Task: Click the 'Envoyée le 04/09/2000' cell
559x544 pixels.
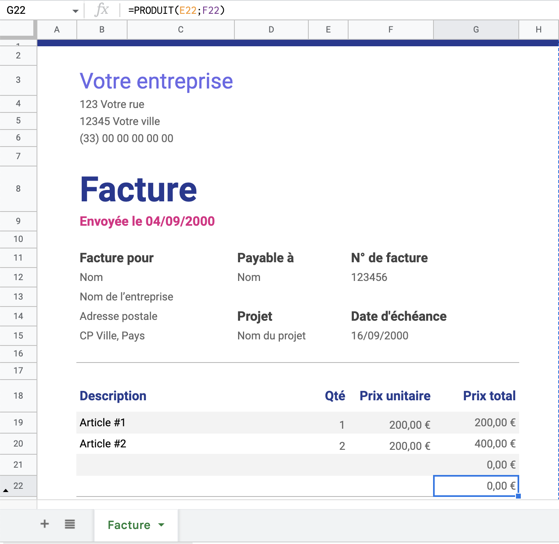Action: [147, 221]
